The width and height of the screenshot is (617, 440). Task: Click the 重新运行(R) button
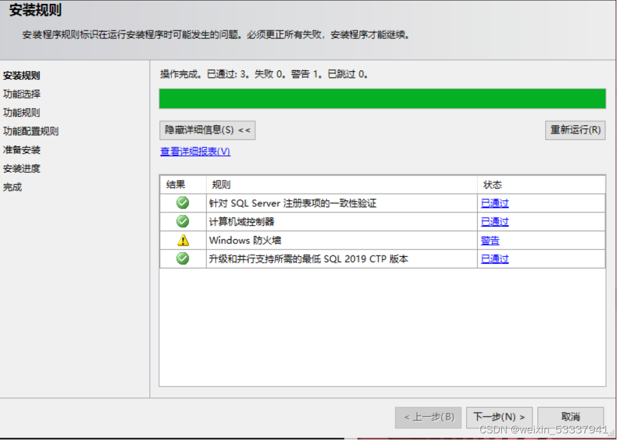coord(575,130)
